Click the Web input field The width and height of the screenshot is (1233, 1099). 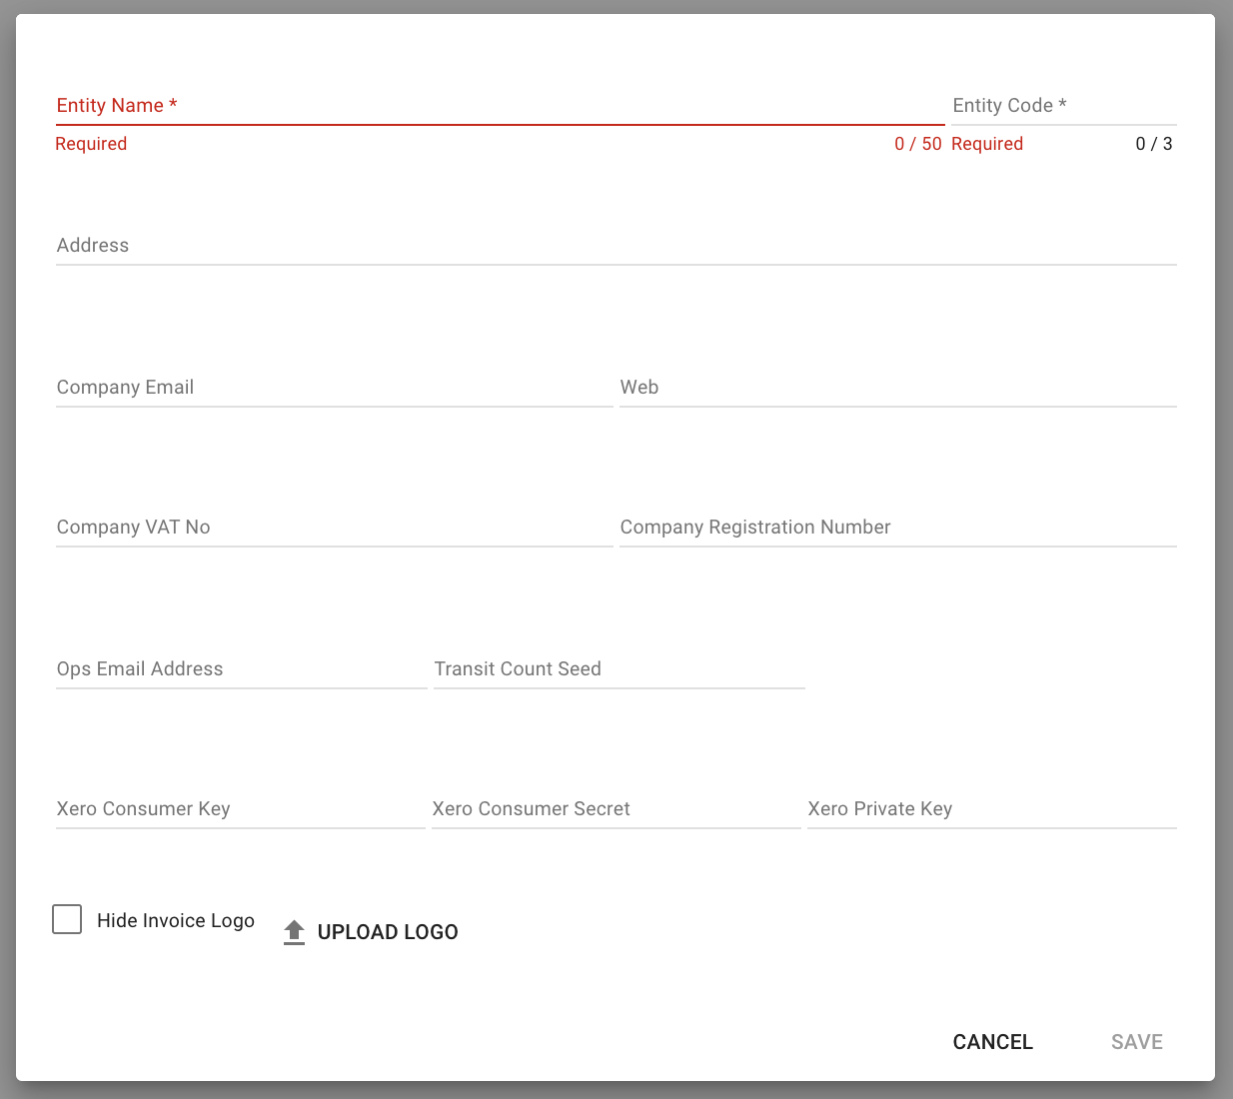point(898,388)
